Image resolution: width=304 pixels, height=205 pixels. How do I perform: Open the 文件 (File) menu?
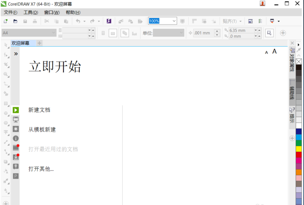pyautogui.click(x=10, y=12)
